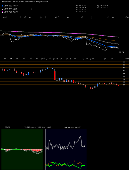129x170 pixels.
Task: Select the 'DOW PT: 16.34' label
Action: [11, 12]
